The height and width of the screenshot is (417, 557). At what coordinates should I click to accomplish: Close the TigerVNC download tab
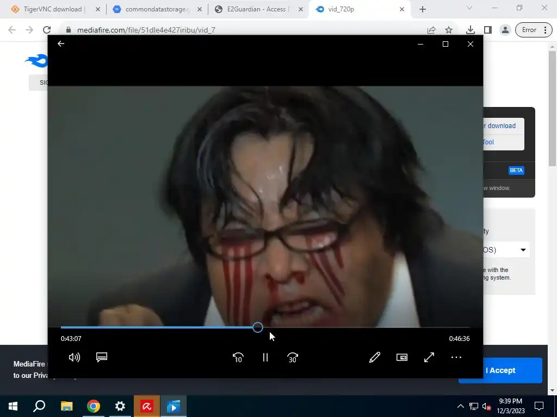tap(98, 9)
